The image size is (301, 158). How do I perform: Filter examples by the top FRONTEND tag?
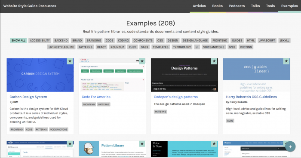click(220, 41)
